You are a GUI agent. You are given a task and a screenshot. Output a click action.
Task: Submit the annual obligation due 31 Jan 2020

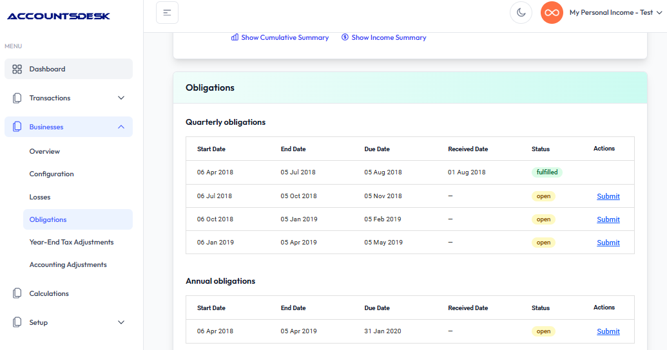[608, 331]
